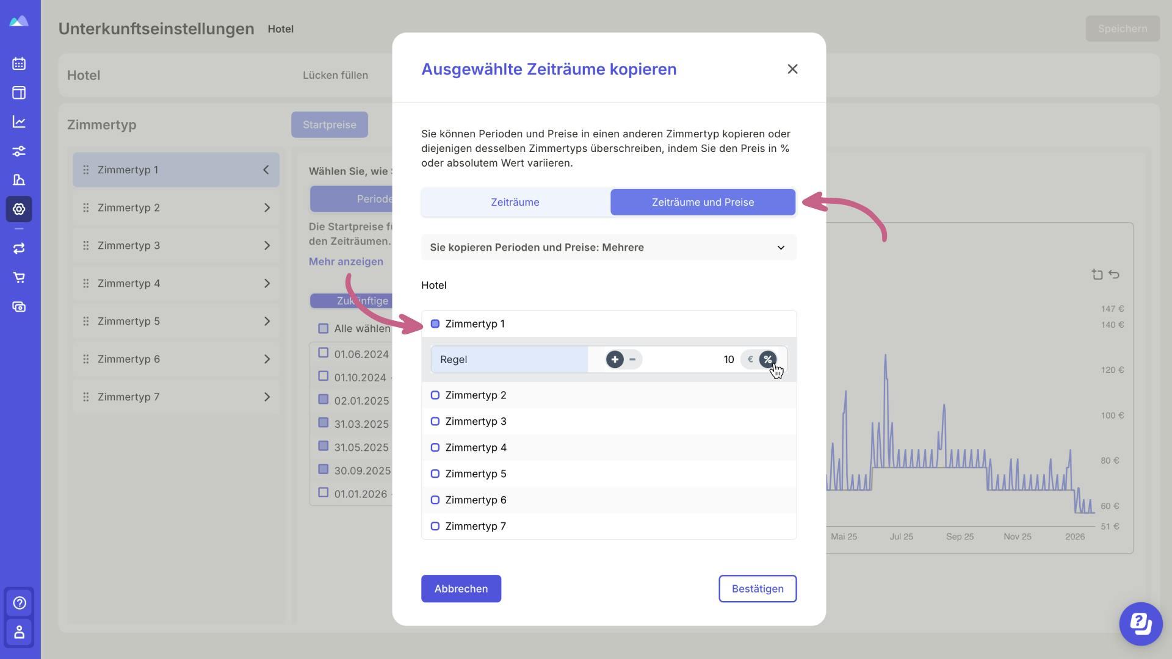1172x659 pixels.
Task: Switch rule unit to euro
Action: coord(750,359)
